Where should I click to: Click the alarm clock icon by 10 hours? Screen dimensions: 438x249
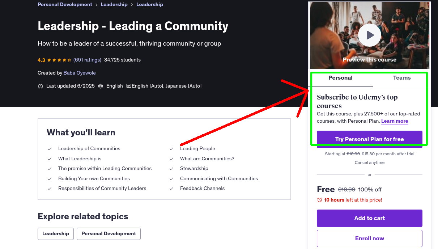coord(319,200)
